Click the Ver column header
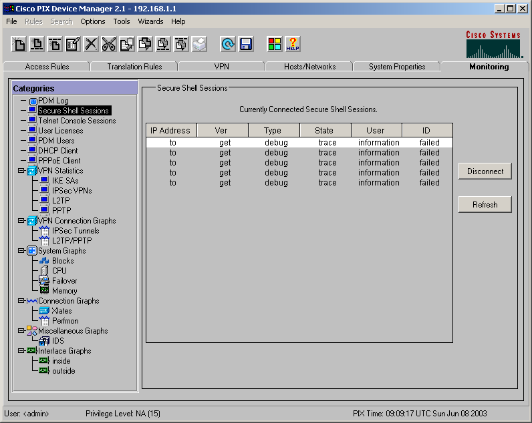The image size is (532, 423). point(223,130)
